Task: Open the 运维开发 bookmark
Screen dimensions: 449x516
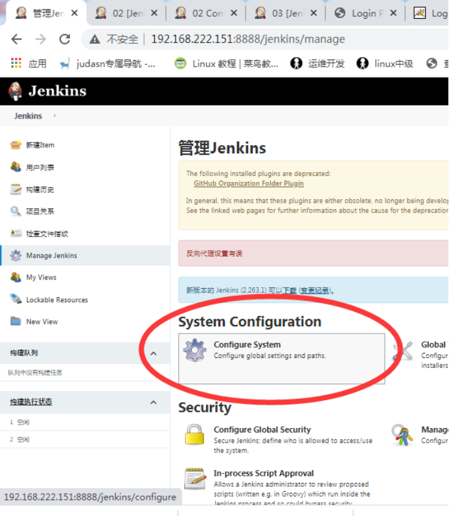Action: click(x=317, y=63)
